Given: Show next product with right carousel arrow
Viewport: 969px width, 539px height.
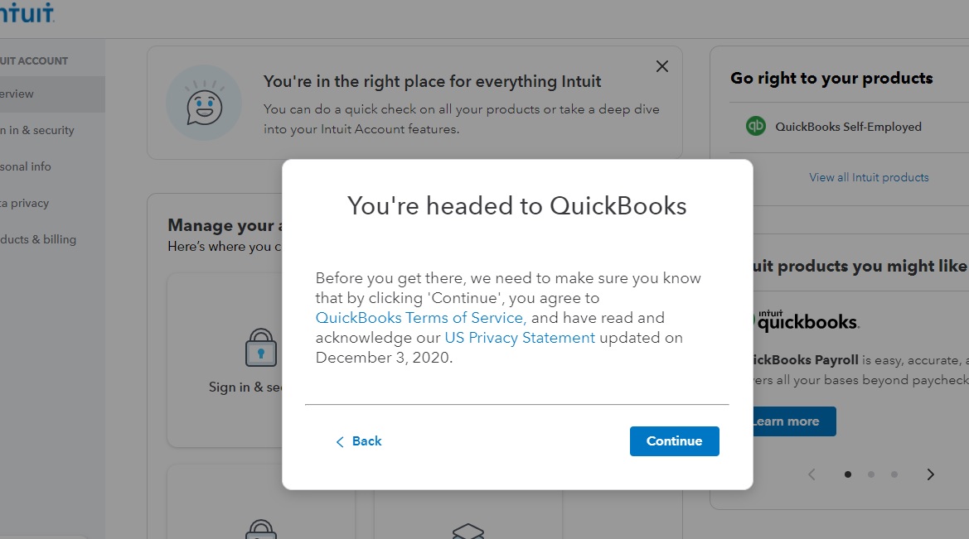Looking at the screenshot, I should coord(930,474).
